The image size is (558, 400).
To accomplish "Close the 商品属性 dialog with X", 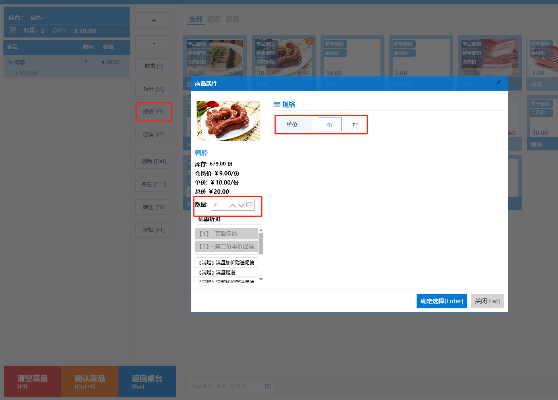I will point(499,82).
